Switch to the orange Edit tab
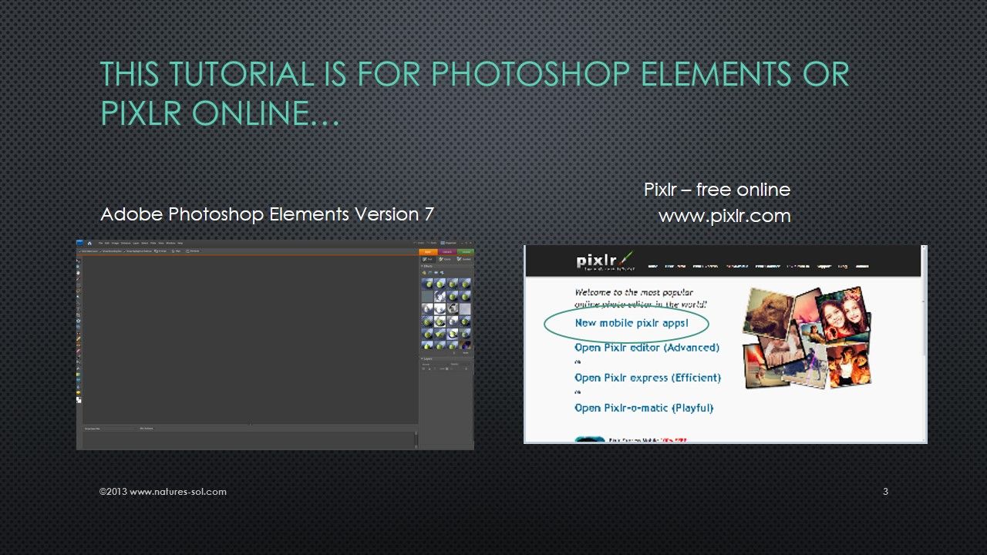 (x=428, y=251)
